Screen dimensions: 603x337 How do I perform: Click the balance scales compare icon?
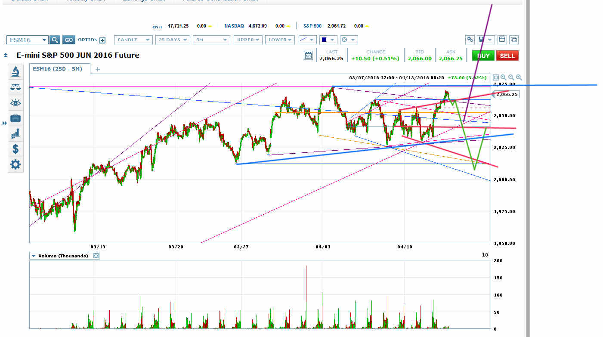pos(15,87)
